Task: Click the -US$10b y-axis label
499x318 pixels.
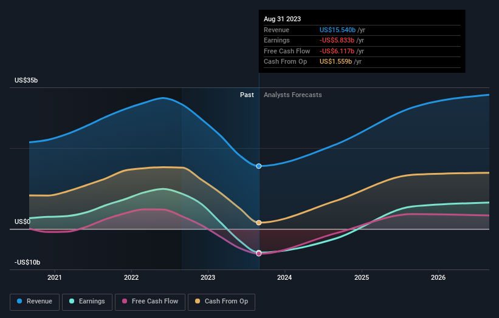Action: (27, 262)
